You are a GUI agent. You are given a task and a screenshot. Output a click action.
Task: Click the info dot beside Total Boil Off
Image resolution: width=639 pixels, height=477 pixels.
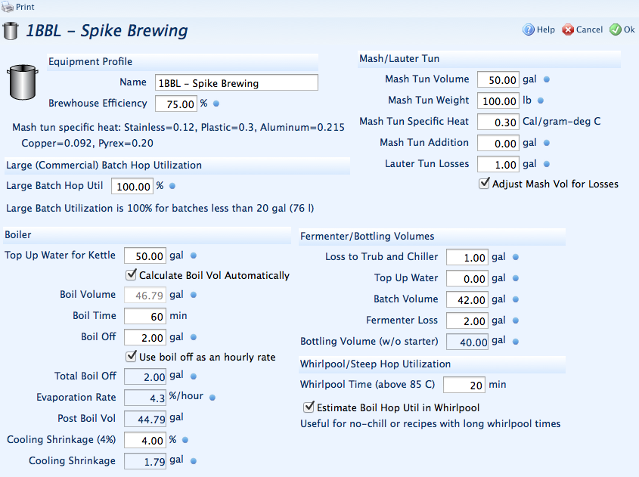click(x=194, y=376)
